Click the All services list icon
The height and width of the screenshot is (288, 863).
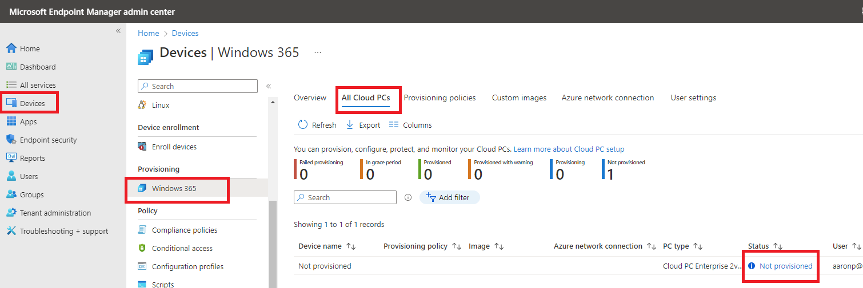11,85
